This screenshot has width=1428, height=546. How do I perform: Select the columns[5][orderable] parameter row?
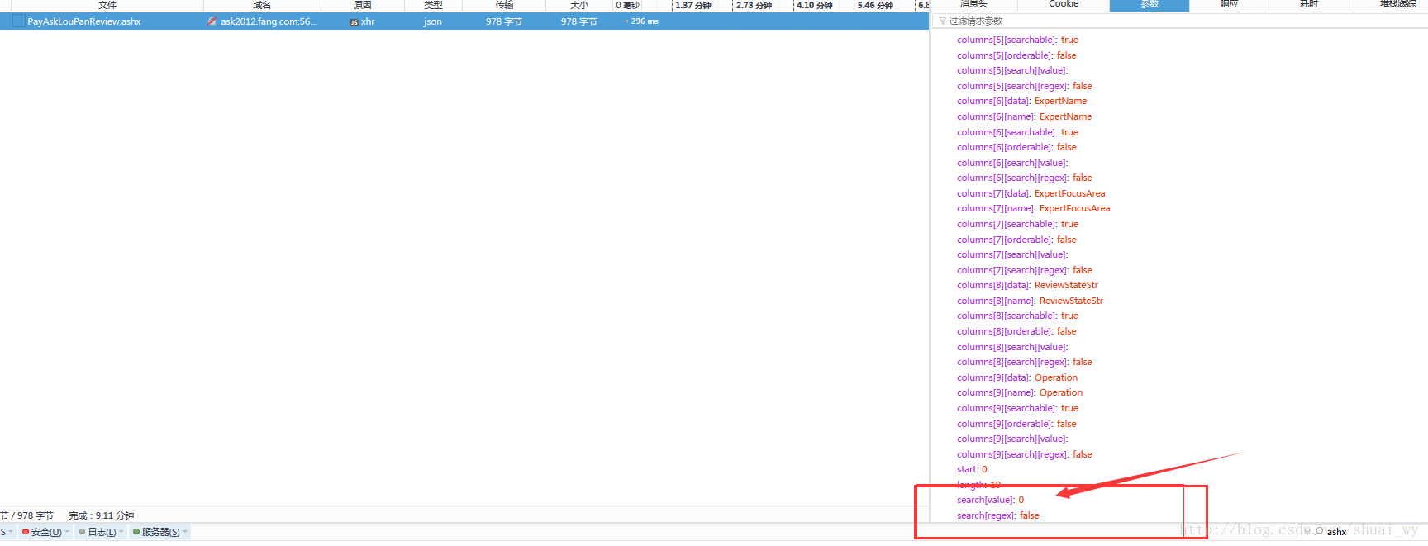click(x=1016, y=55)
